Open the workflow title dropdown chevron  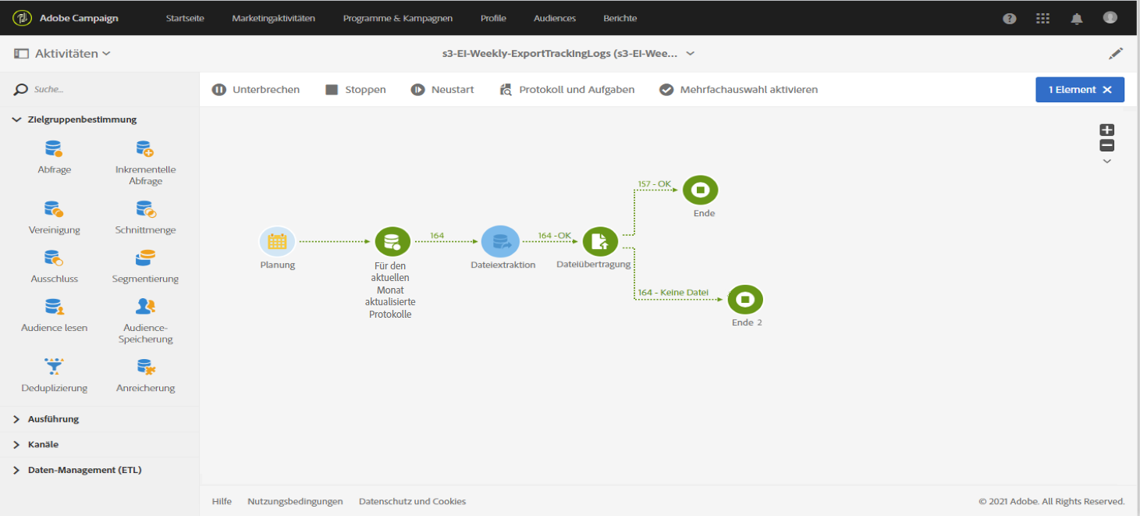click(690, 54)
